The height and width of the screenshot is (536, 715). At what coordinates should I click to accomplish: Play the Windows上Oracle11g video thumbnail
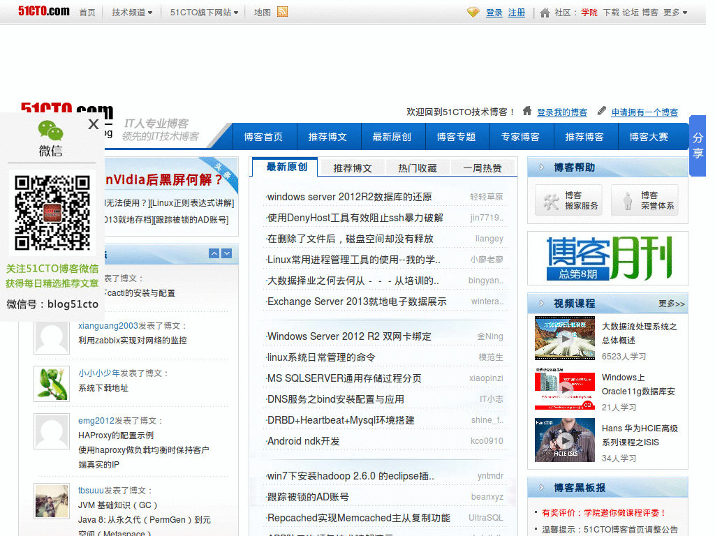click(564, 389)
